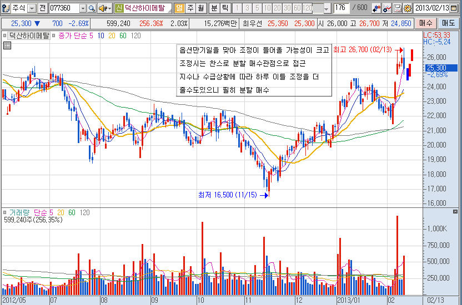Click the stock code field 077360

64,8
